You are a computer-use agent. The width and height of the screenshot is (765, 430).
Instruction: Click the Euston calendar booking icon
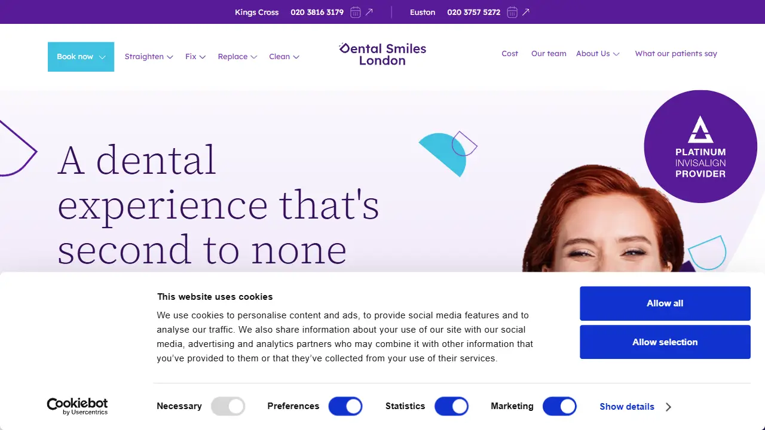tap(512, 12)
